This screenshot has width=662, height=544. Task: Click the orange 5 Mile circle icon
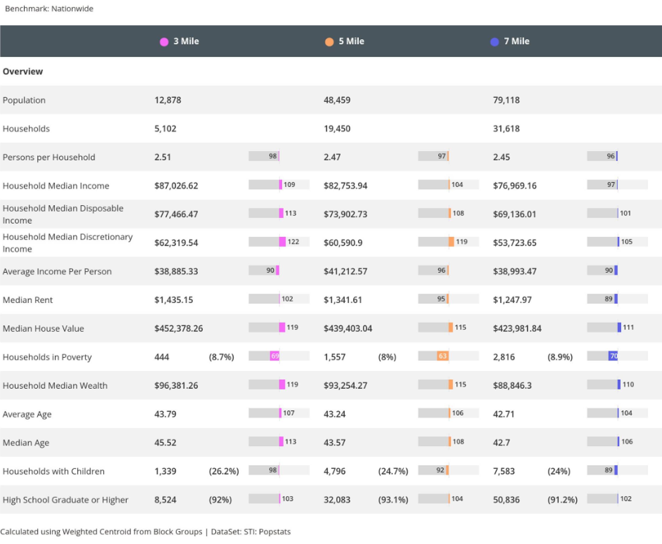pyautogui.click(x=329, y=42)
